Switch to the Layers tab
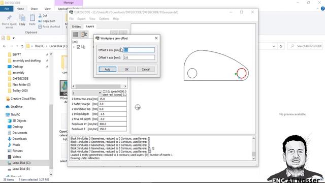The height and width of the screenshot is (183, 325). click(90, 26)
